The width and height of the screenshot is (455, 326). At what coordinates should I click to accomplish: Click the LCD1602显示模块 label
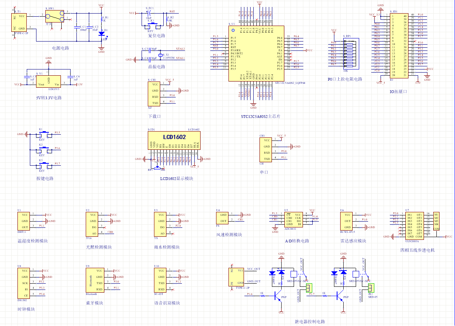pos(176,179)
